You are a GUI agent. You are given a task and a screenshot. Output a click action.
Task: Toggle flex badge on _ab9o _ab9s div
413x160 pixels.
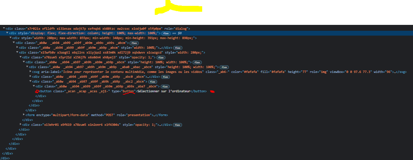(x=134, y=43)
